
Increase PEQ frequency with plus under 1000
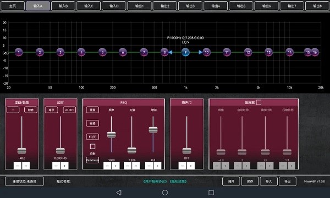coord(116,166)
